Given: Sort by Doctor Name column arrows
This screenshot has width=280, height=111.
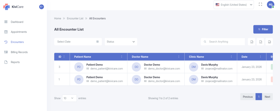Looking at the screenshot, I should 179,57.
